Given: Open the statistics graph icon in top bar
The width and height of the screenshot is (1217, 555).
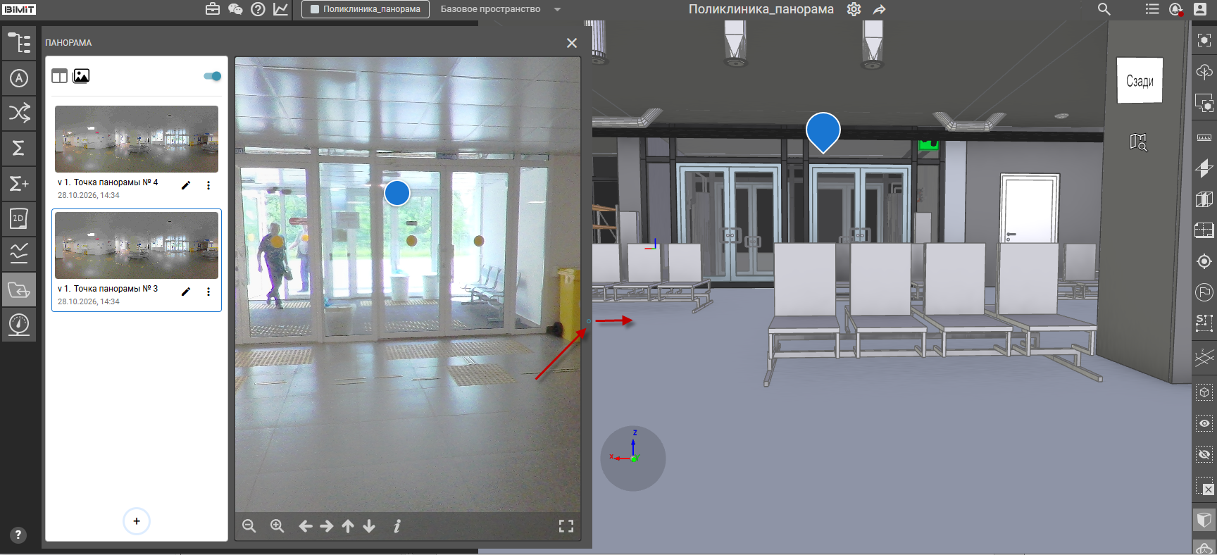Looking at the screenshot, I should click(x=280, y=9).
